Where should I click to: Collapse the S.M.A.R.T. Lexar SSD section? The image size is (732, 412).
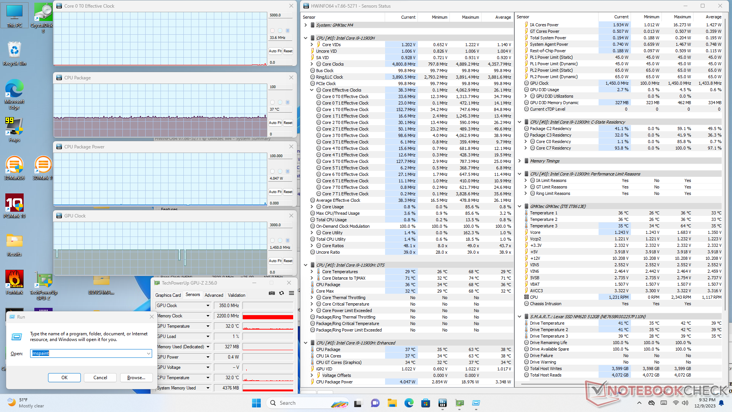pos(519,317)
